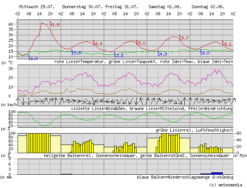The image size is (247, 188).
Task: Select the blue 16.0 minimum on Sonntag
Action: click(205, 53)
